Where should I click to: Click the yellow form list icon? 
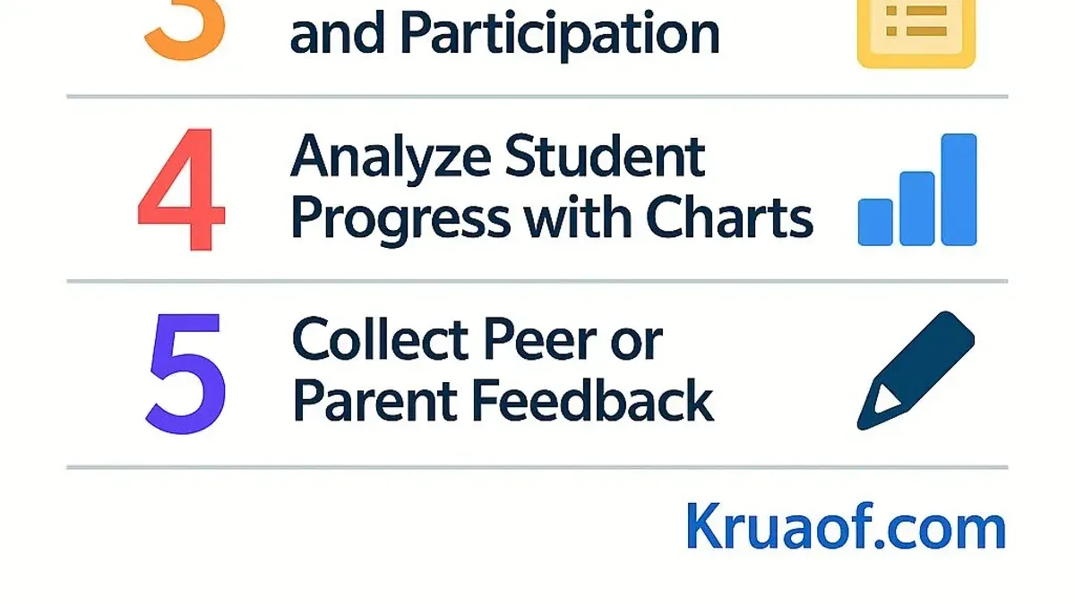[x=916, y=33]
